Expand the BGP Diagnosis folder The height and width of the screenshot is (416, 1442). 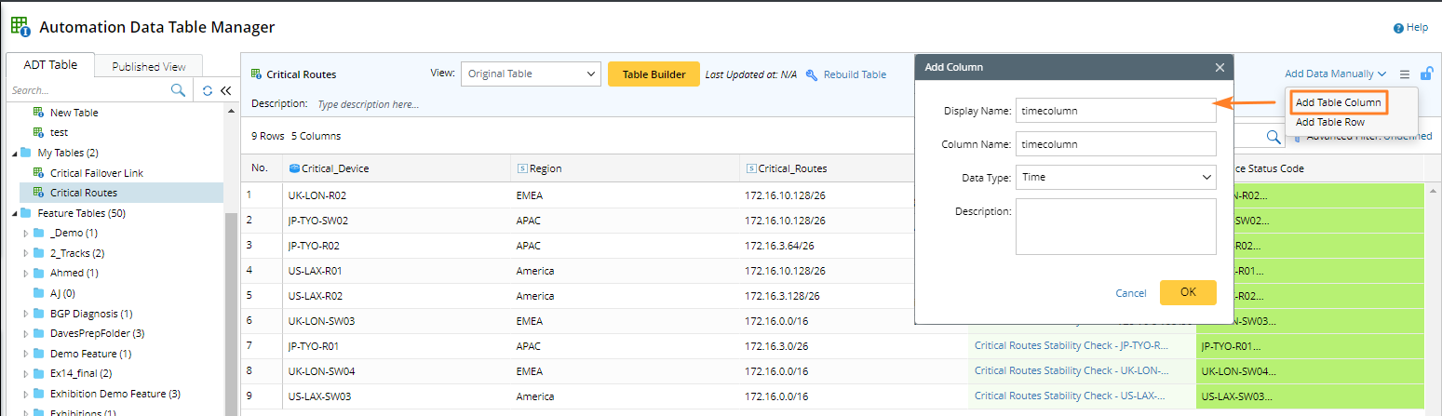click(x=26, y=314)
